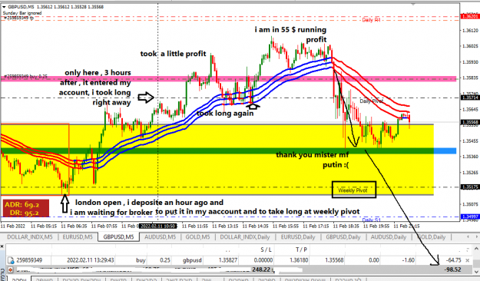Switch to the AUDUSD,Daily chart tab
Viewport: 480px width, 281px height.
[389, 237]
